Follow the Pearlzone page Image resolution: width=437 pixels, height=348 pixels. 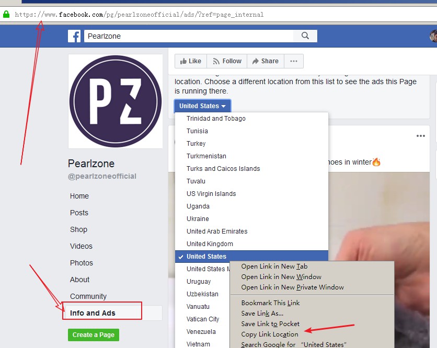point(227,61)
